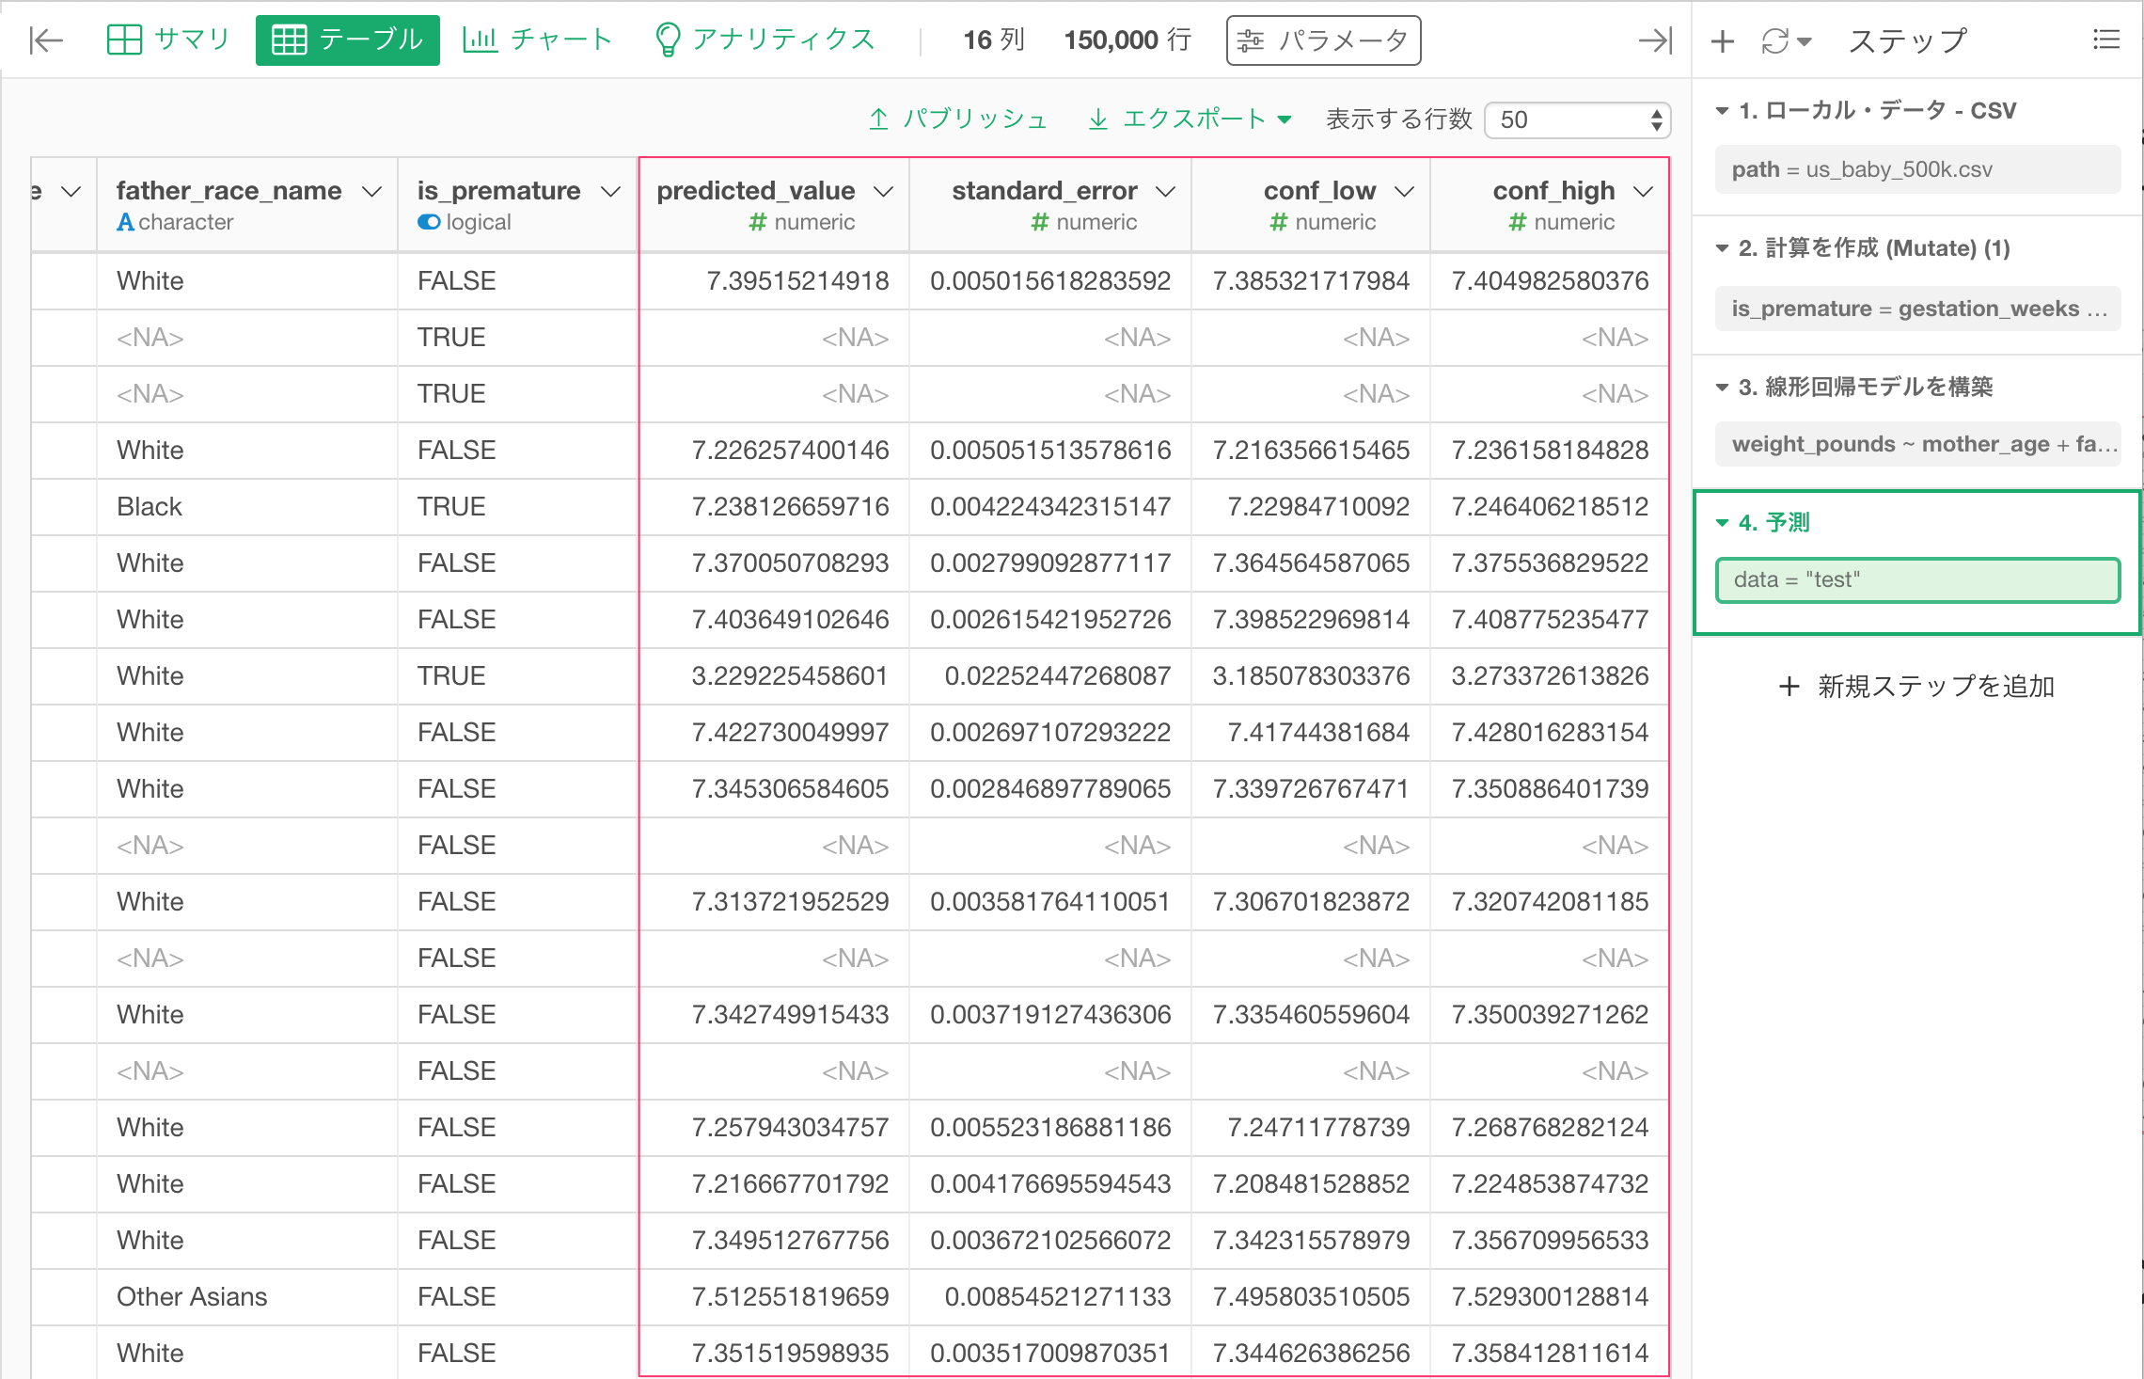Click the navigate back arrow icon
2144x1379 pixels.
click(45, 40)
